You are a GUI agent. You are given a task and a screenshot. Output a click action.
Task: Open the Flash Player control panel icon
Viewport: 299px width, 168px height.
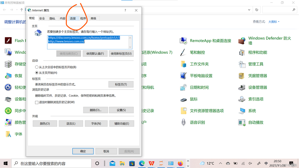pyautogui.click(x=8, y=41)
